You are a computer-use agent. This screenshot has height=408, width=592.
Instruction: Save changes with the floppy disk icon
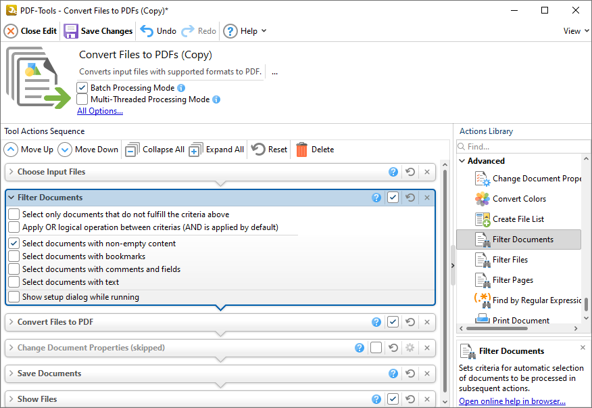70,31
